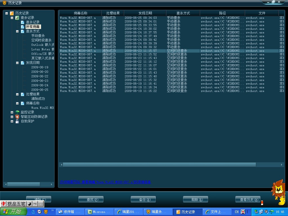Toggle the IME punctuation icon
Screen dimensions: 288x216
click(x=35, y=204)
